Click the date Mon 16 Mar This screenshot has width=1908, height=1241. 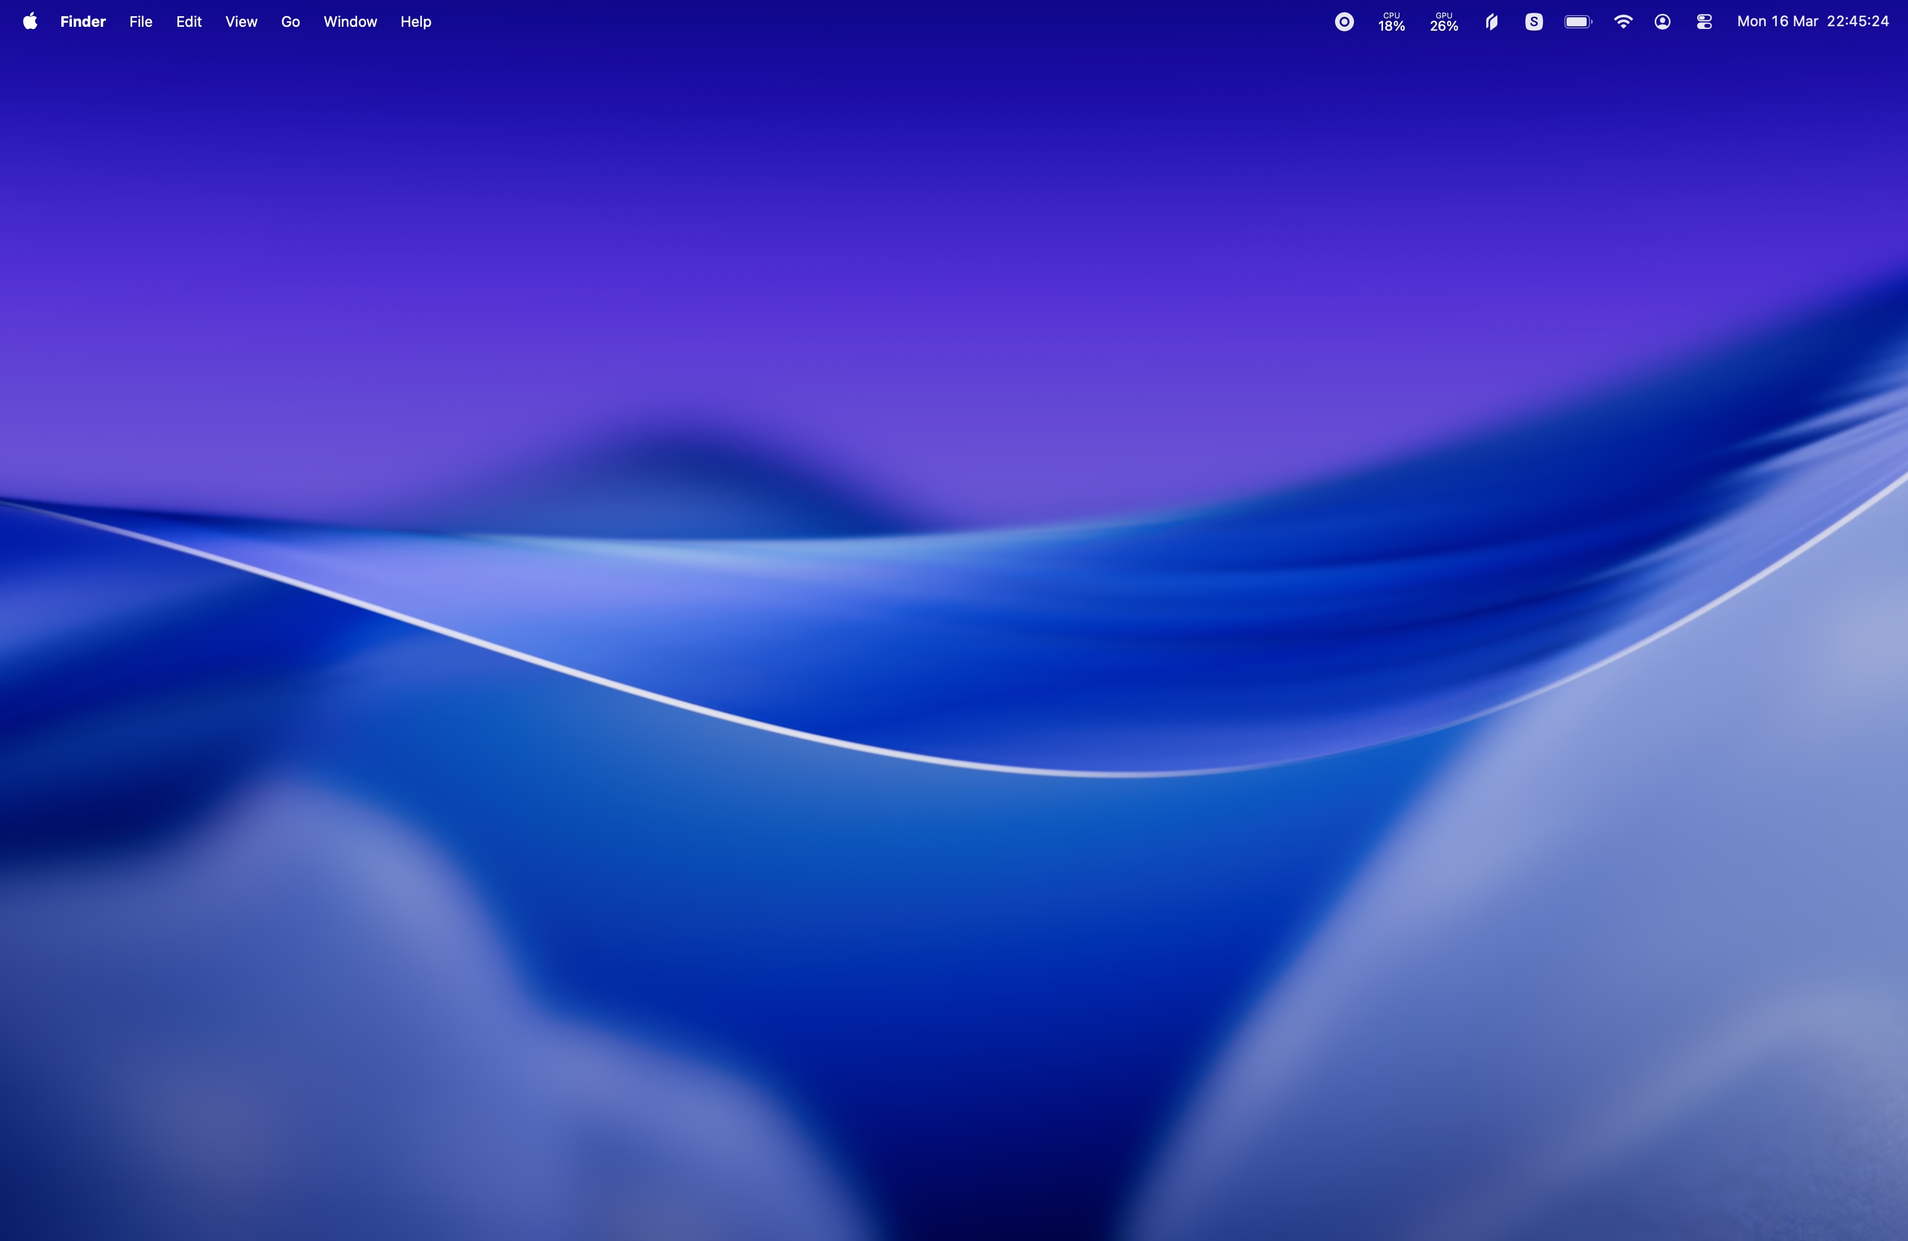pos(1776,22)
